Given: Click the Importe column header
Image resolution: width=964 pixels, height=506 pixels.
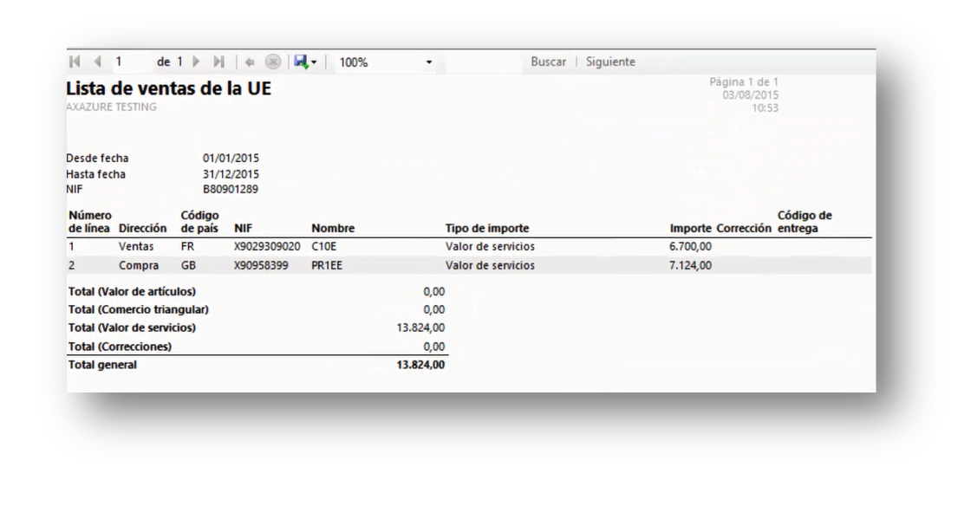Looking at the screenshot, I should pyautogui.click(x=690, y=228).
